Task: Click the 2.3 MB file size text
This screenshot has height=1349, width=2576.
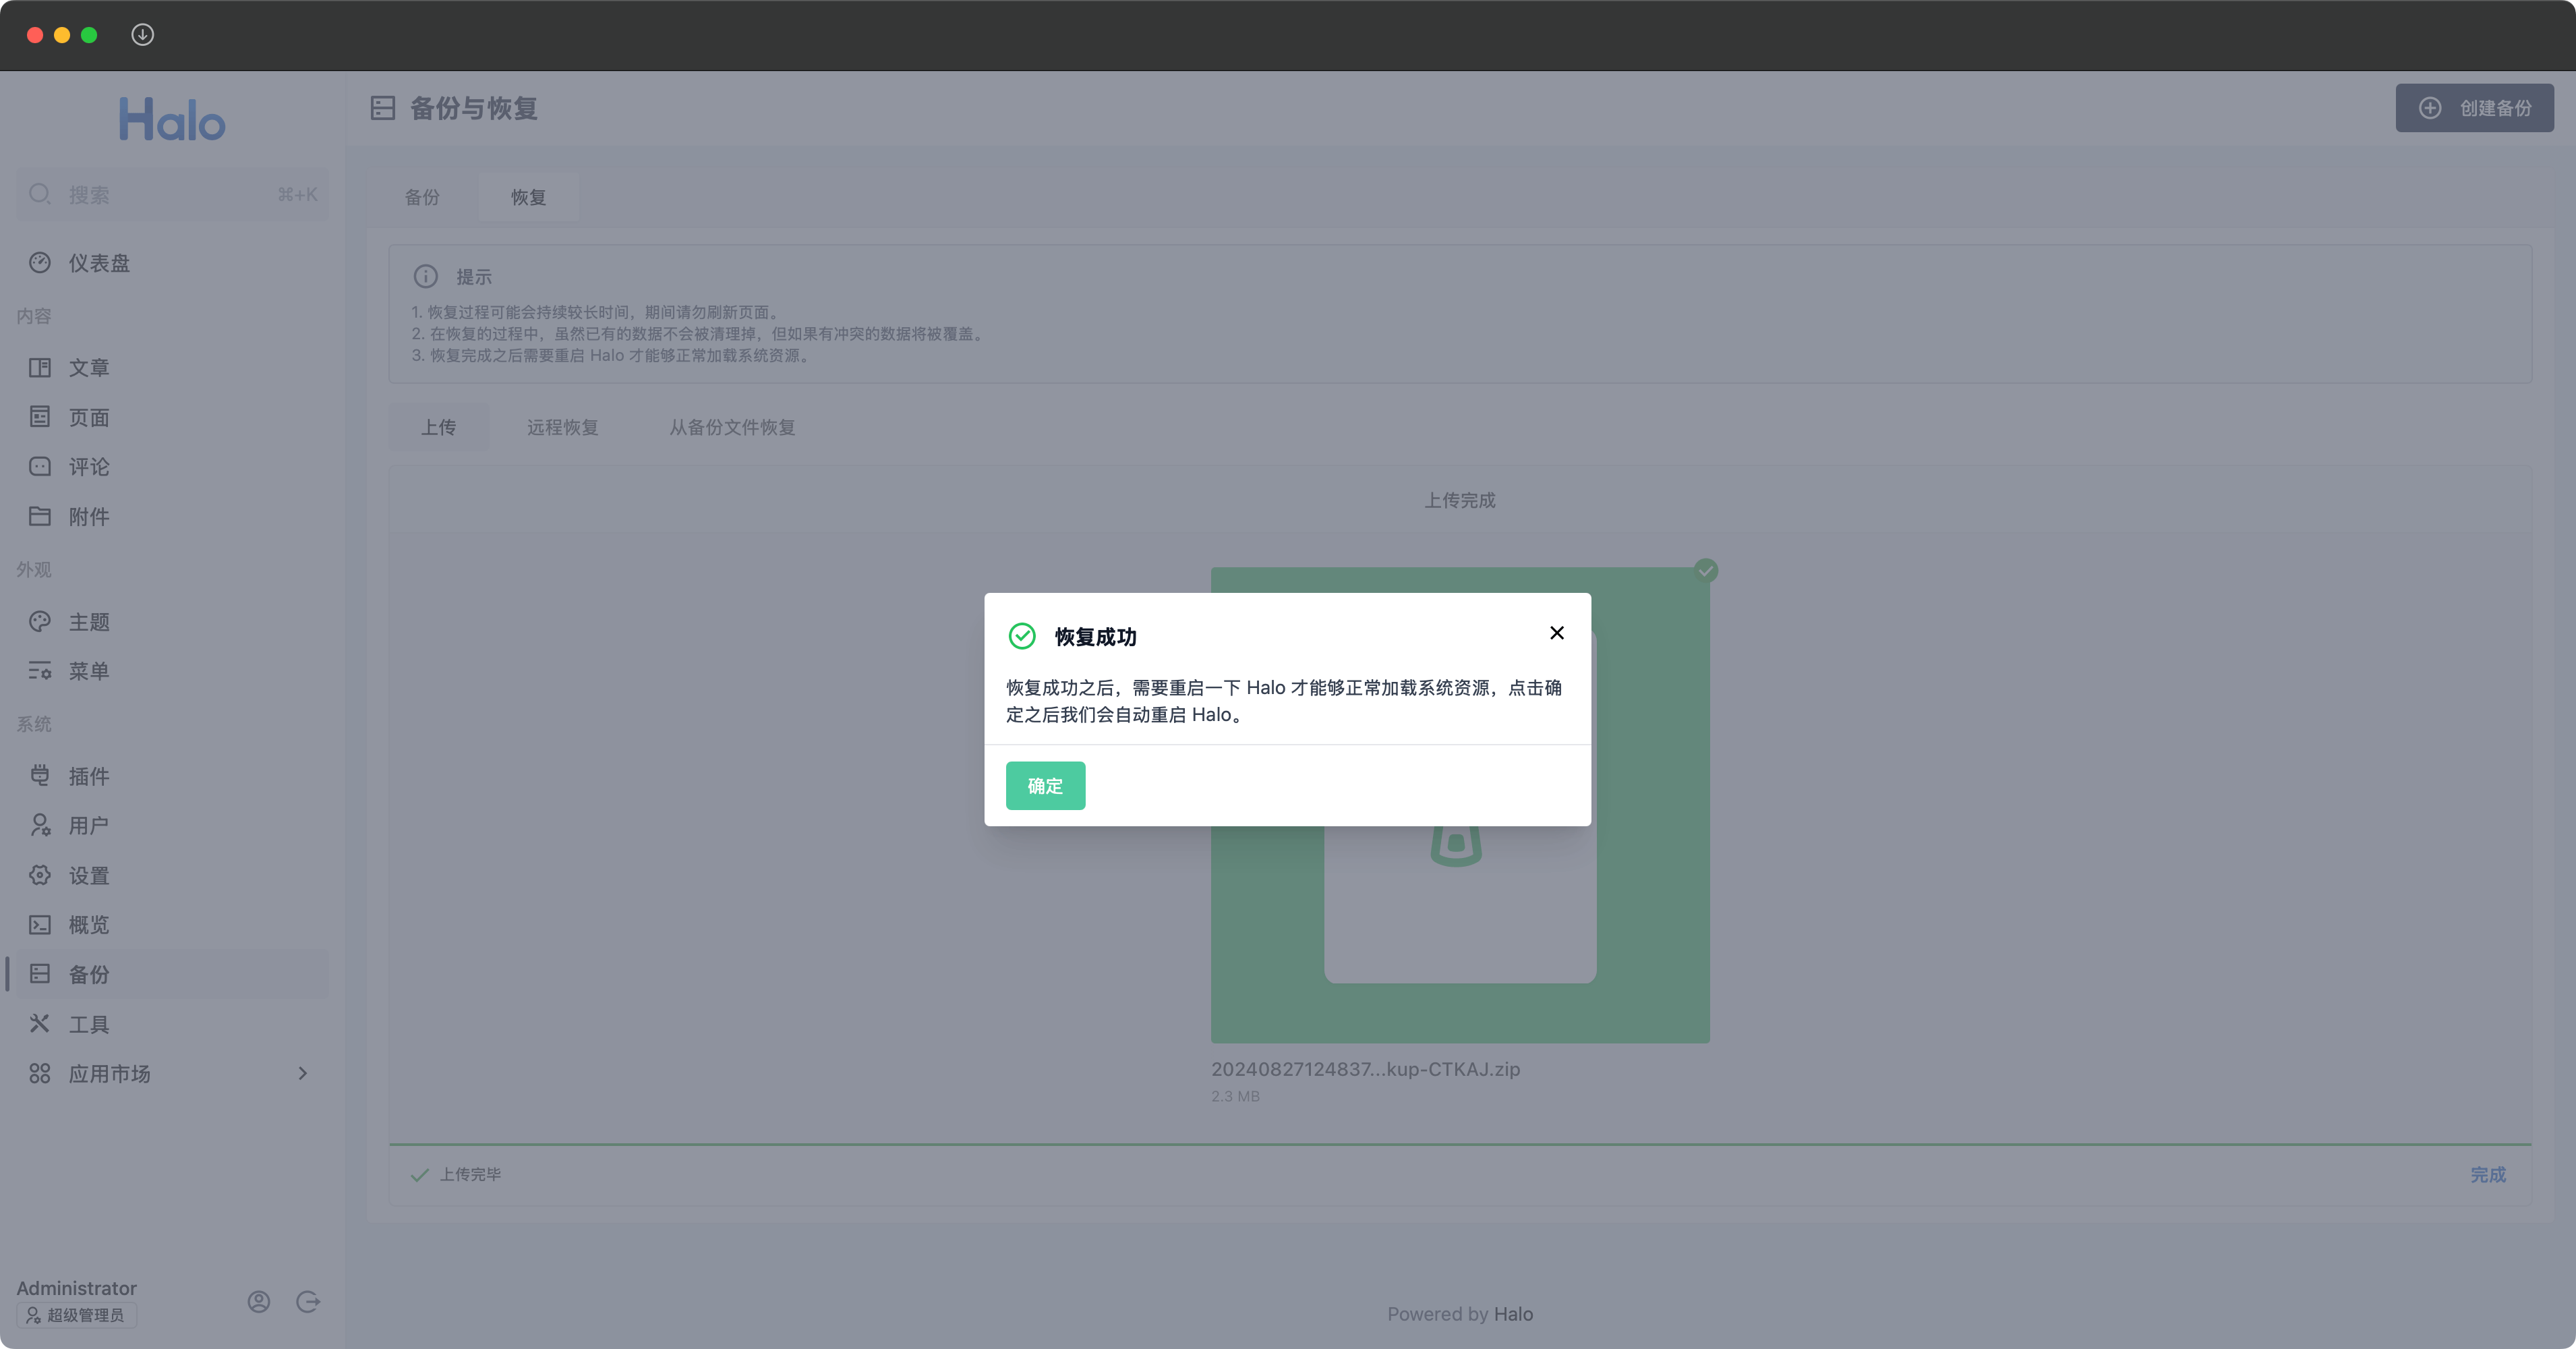Action: tap(1235, 1096)
